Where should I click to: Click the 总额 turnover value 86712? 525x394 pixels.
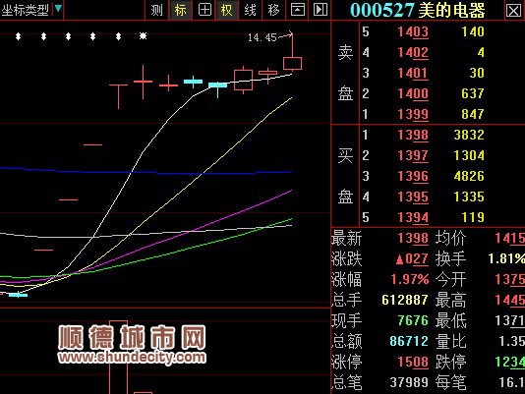[x=409, y=342]
